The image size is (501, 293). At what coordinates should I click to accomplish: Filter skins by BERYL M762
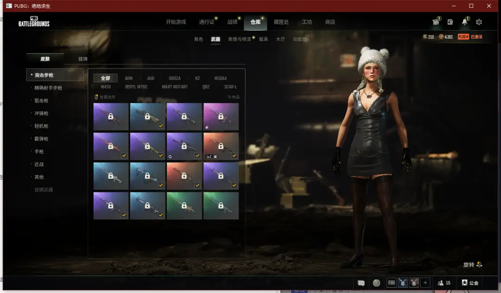coord(136,87)
